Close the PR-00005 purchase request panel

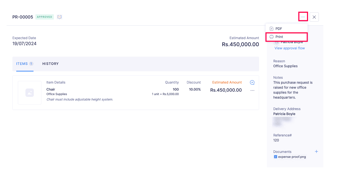[314, 17]
